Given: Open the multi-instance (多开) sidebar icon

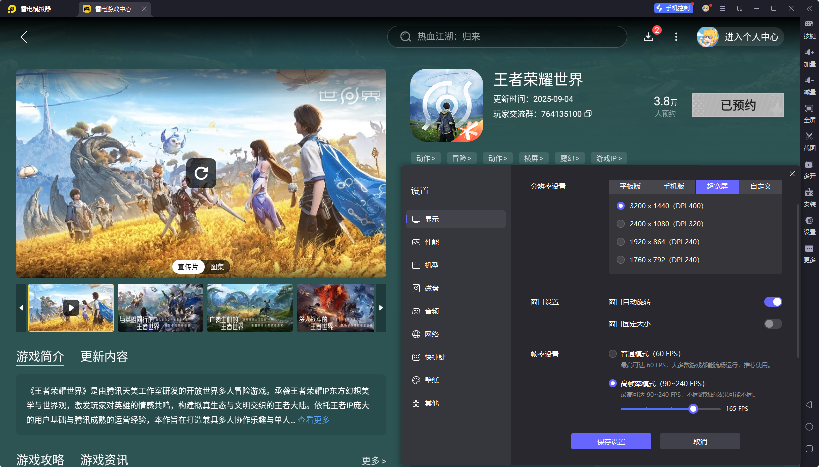Looking at the screenshot, I should pyautogui.click(x=809, y=165).
